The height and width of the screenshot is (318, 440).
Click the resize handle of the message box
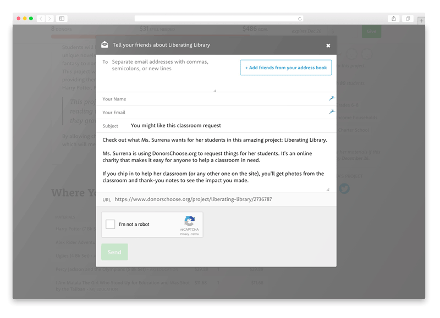click(328, 189)
